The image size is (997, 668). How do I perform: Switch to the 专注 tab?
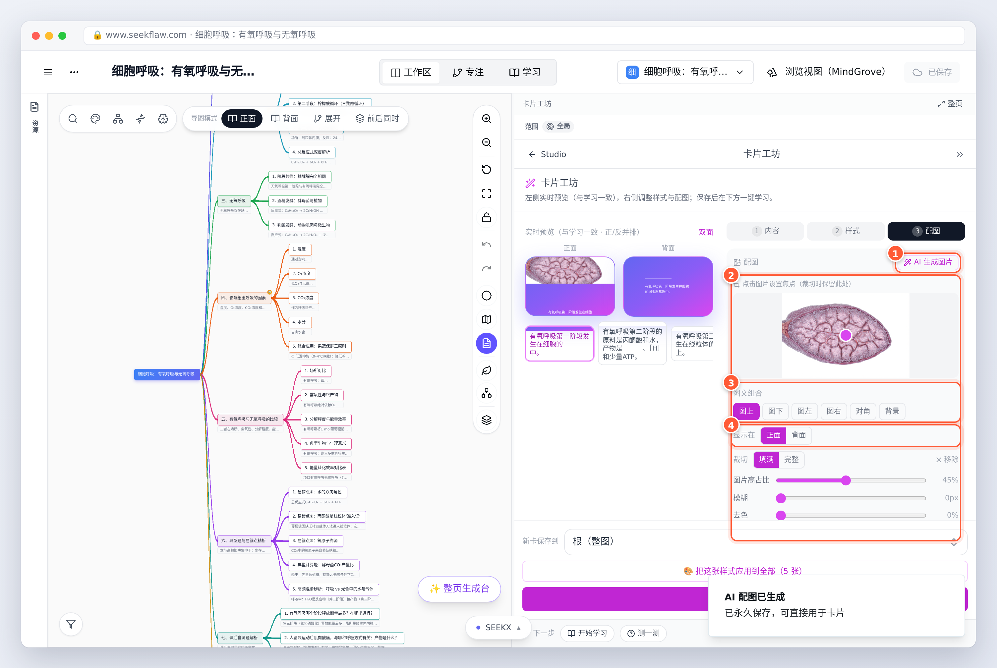point(468,73)
